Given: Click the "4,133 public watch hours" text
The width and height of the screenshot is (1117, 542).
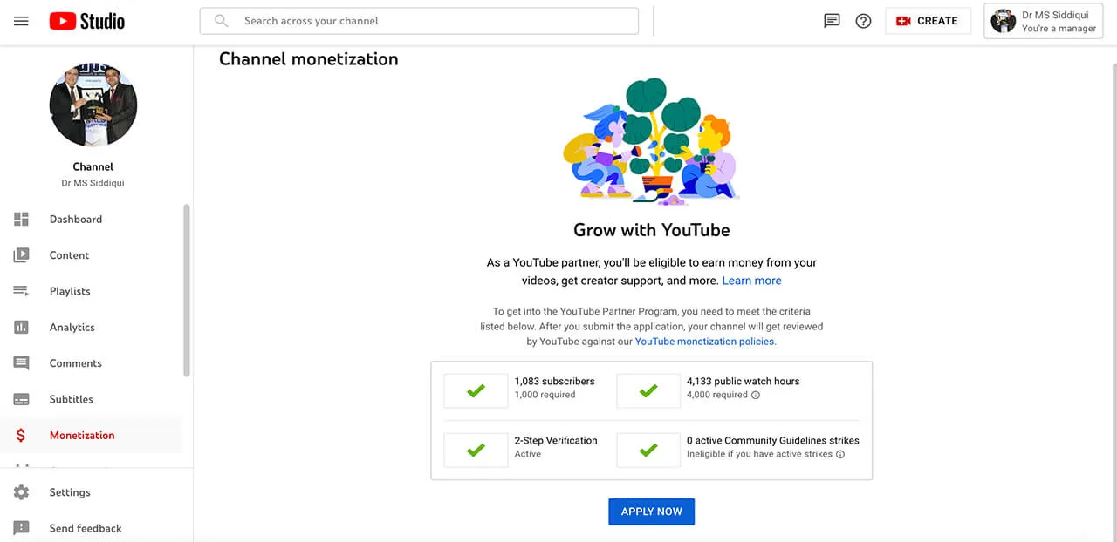Looking at the screenshot, I should (743, 381).
